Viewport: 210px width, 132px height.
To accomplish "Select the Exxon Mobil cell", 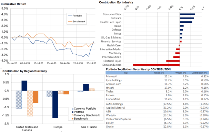I will [x=113, y=99].
